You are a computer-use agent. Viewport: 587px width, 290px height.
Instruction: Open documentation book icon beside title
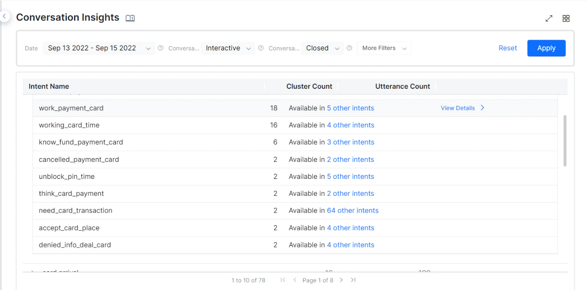click(x=130, y=18)
